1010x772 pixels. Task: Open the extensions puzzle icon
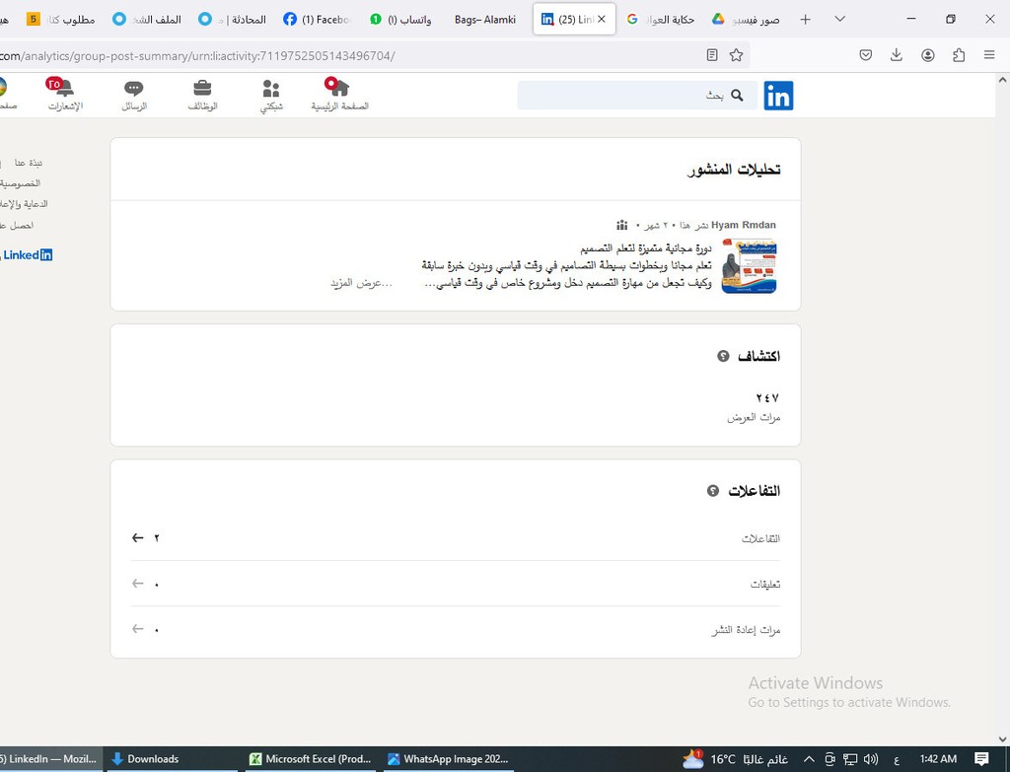coord(959,55)
